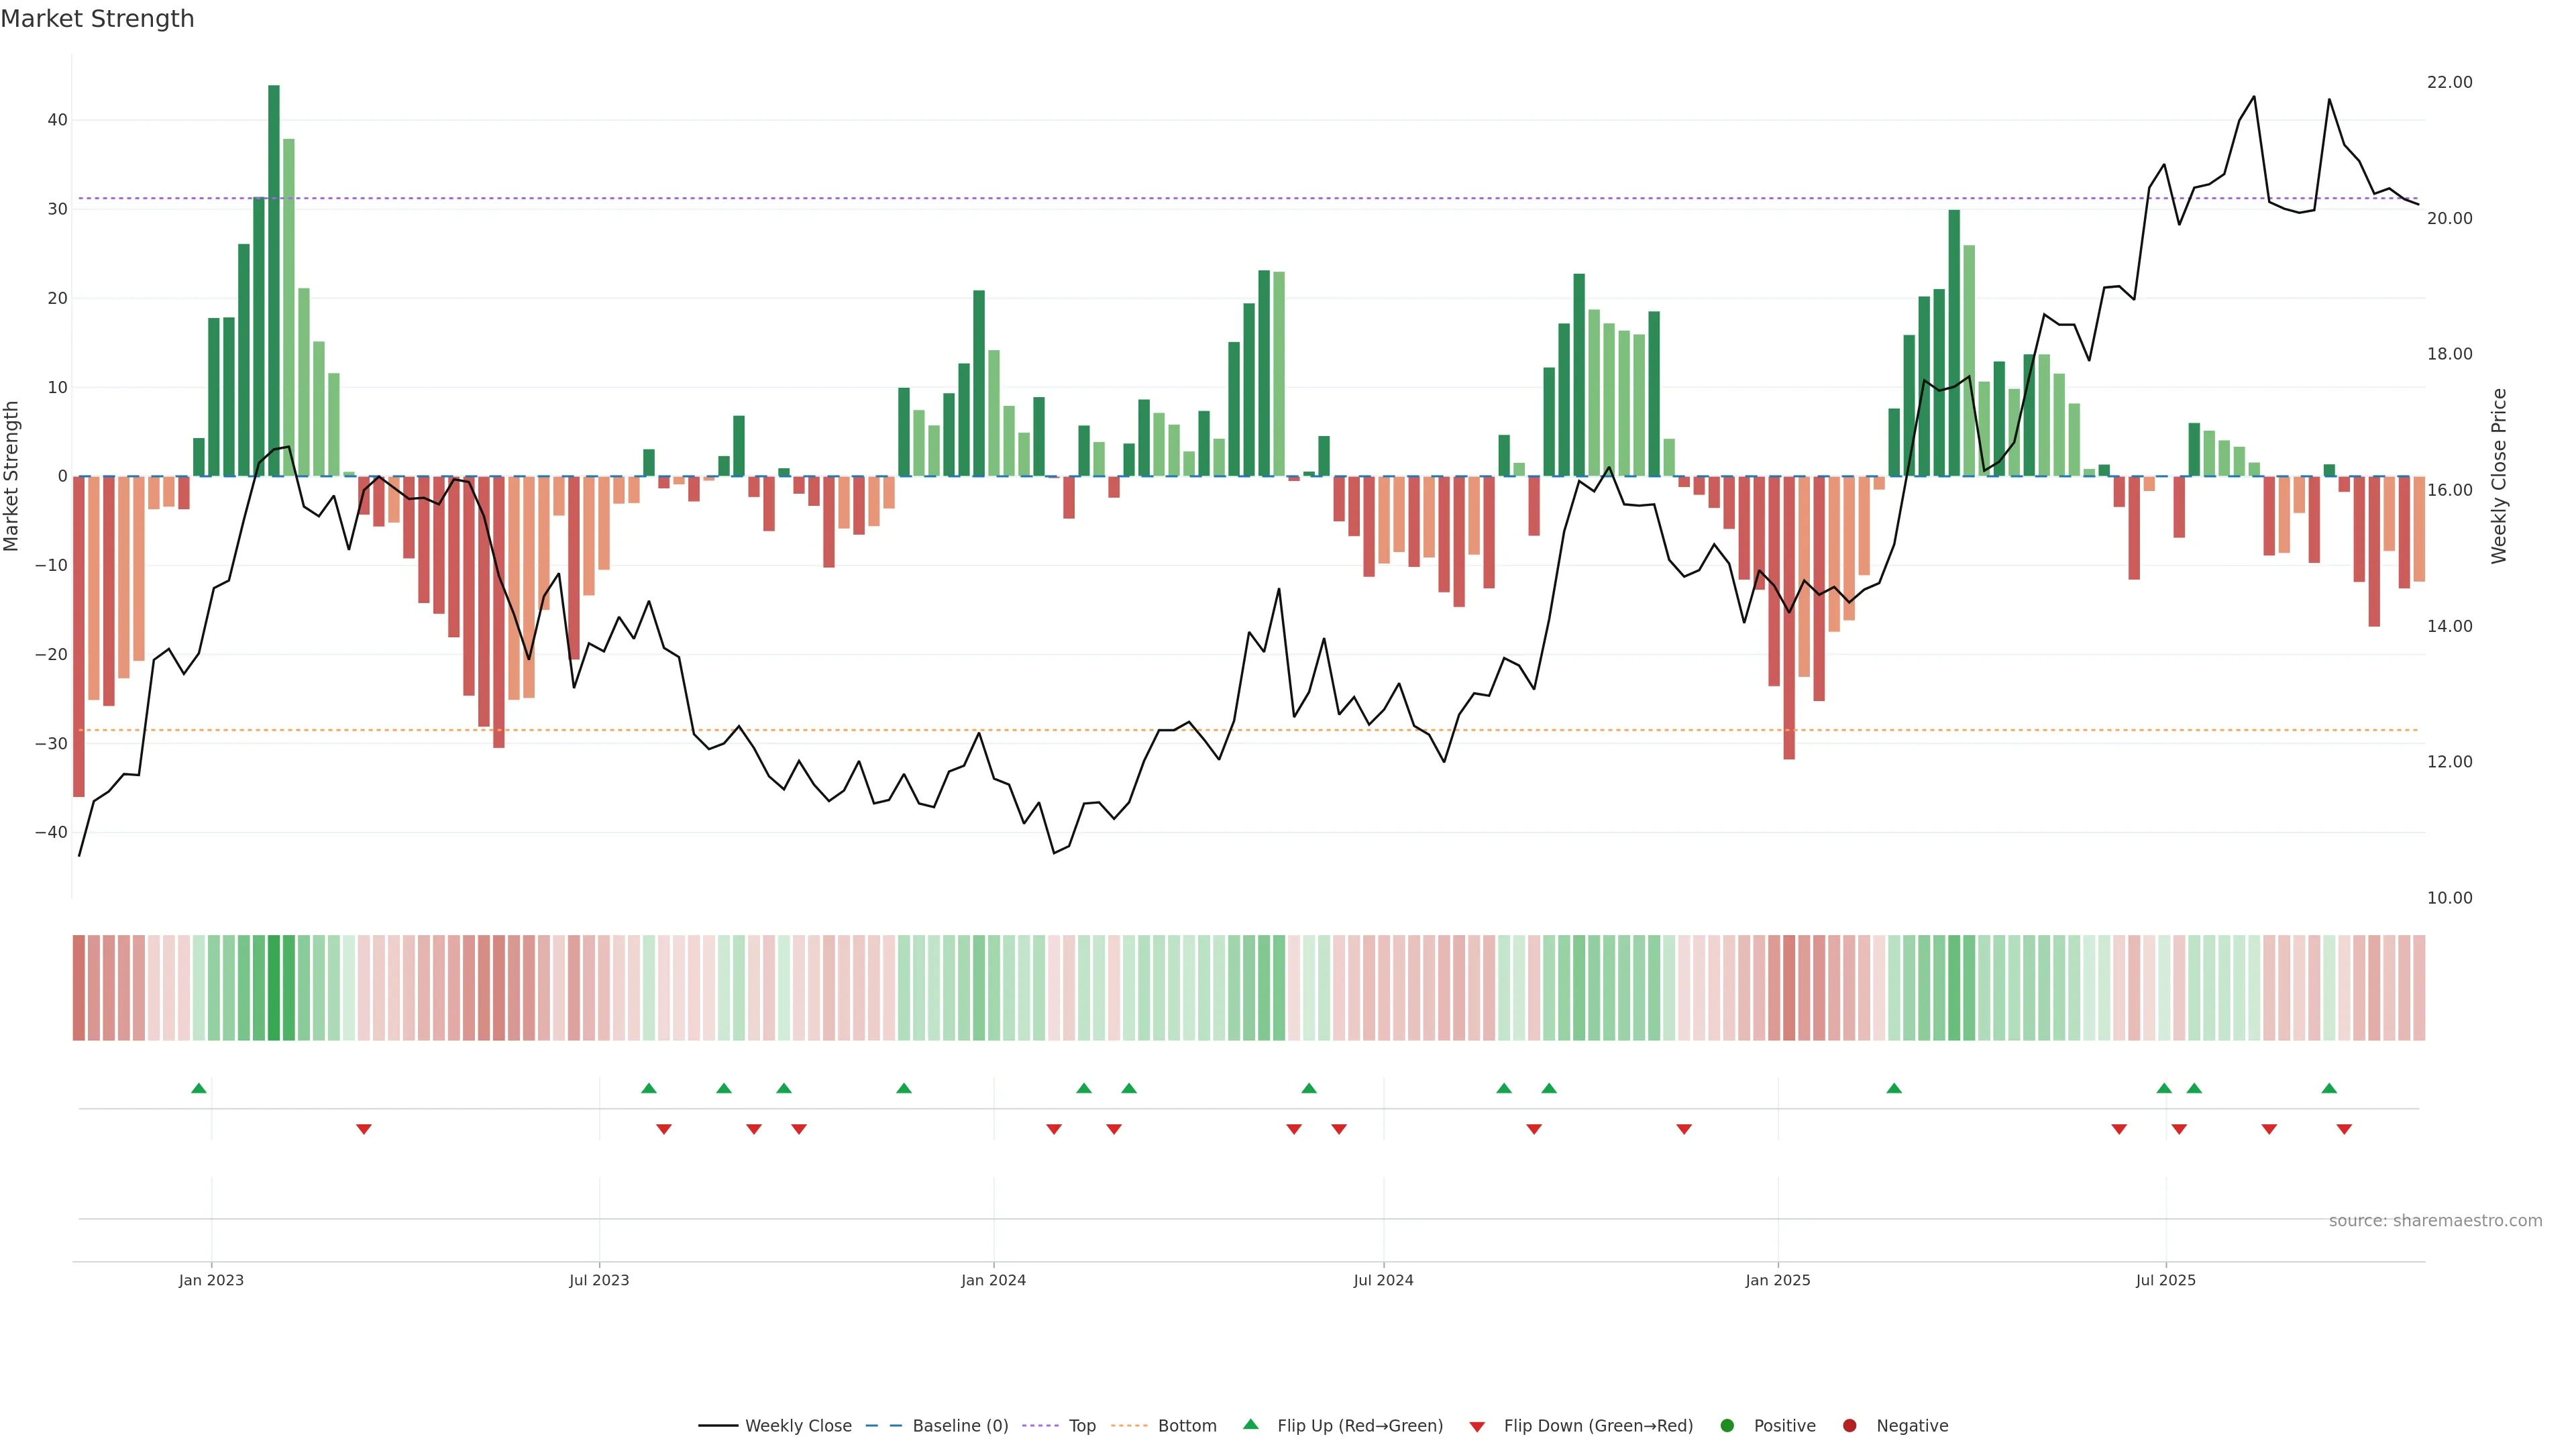Click green Positive legend circle icon
2576x1449 pixels.
click(1727, 1425)
